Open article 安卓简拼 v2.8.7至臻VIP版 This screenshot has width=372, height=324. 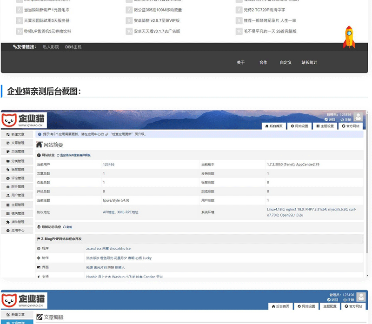(x=157, y=20)
